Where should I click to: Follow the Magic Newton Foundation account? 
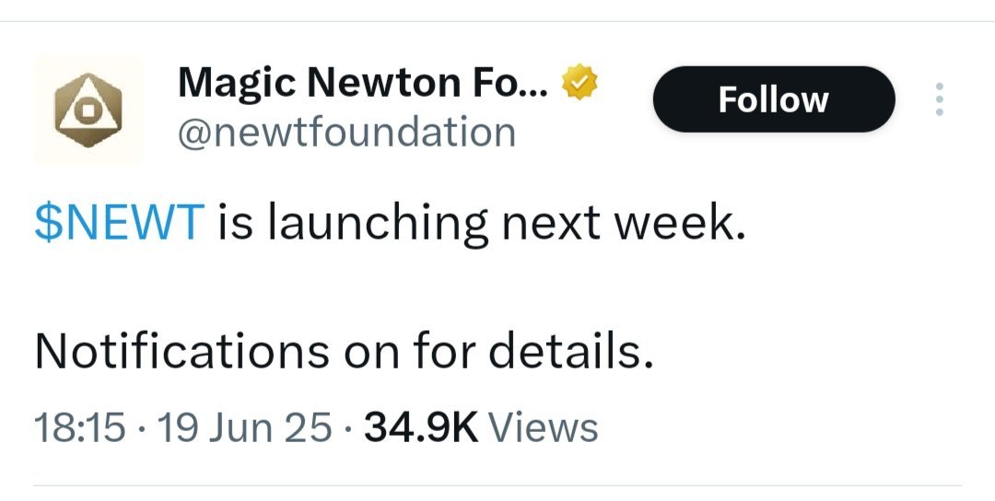tap(773, 99)
